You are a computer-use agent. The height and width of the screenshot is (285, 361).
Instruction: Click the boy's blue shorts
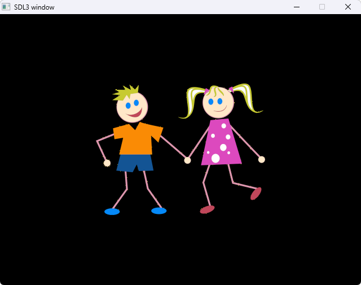pos(135,163)
